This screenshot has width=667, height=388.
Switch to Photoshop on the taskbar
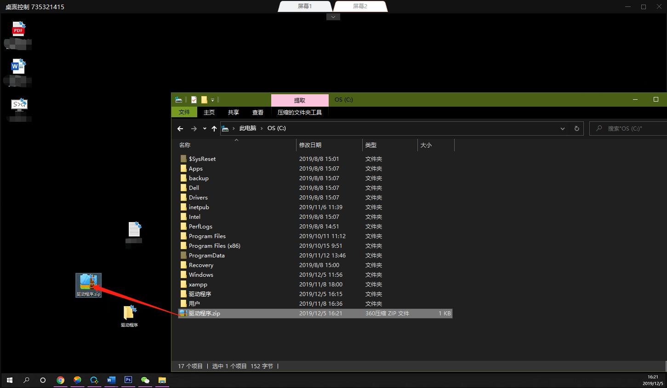[x=128, y=380]
